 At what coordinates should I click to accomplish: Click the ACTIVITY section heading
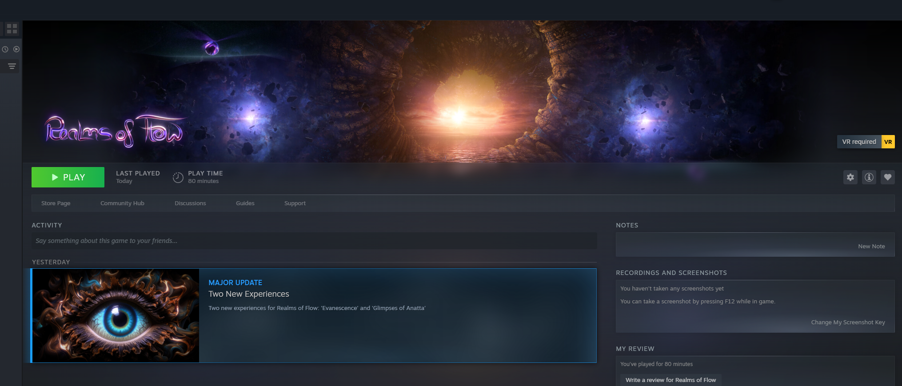pos(47,225)
